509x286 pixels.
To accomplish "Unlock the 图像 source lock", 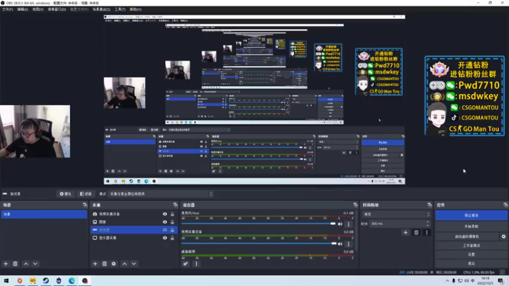I will coord(172,222).
